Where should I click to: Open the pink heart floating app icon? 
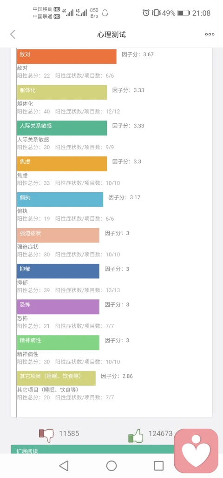click(x=196, y=451)
